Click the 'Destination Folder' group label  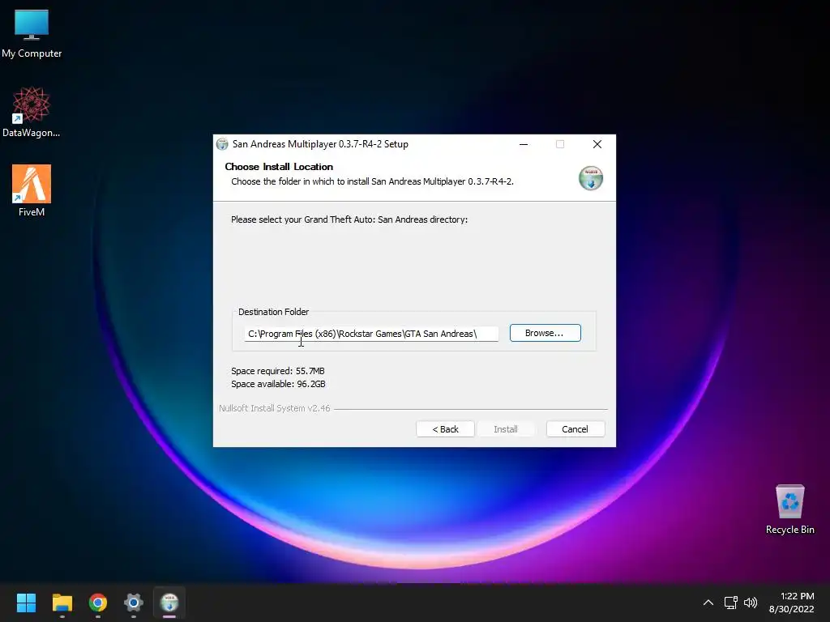tap(274, 312)
